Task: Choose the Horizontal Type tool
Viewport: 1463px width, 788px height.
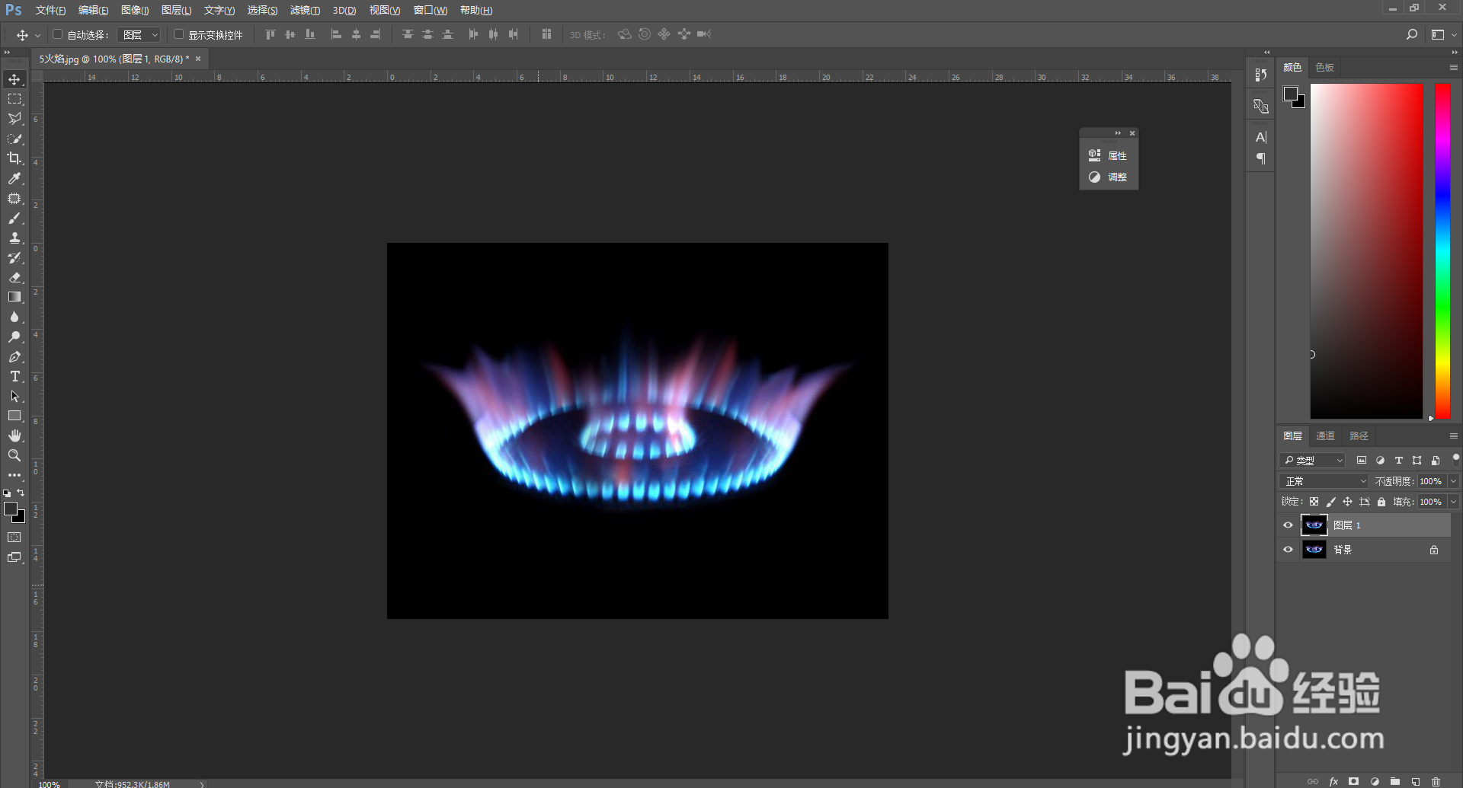Action: pyautogui.click(x=14, y=376)
